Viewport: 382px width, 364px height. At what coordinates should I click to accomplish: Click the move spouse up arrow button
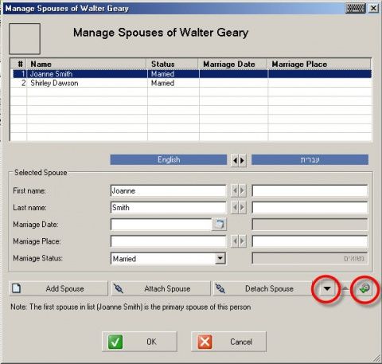click(345, 288)
